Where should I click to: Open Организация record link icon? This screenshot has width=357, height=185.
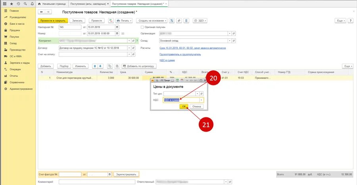pyautogui.click(x=234, y=34)
